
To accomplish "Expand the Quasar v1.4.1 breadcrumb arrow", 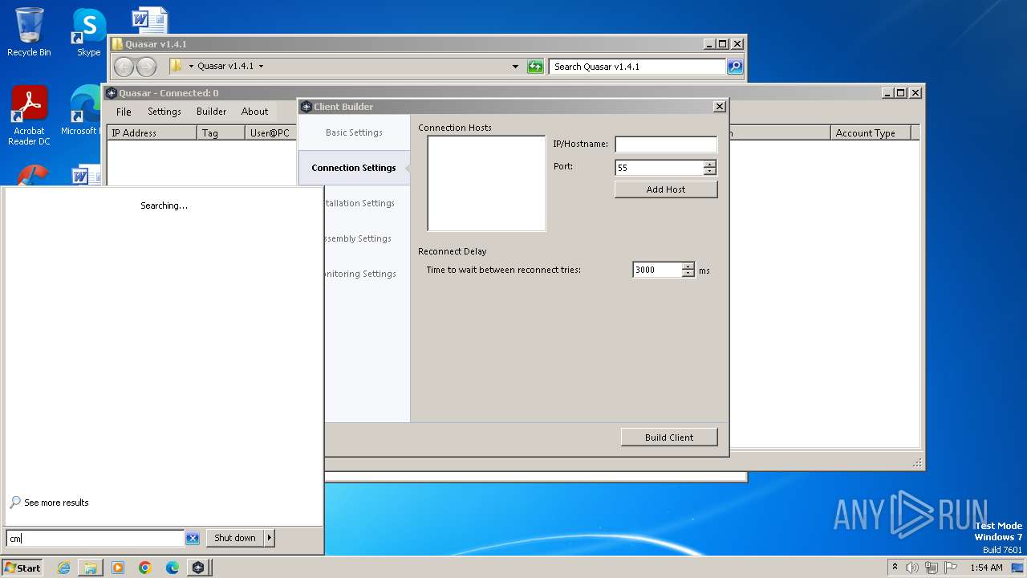I will coord(261,66).
